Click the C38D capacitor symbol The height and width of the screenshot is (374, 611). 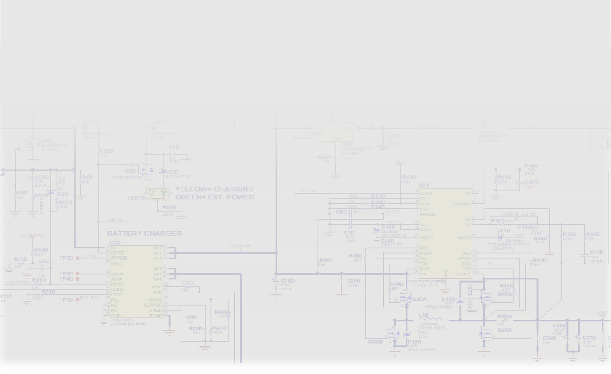[275, 281]
